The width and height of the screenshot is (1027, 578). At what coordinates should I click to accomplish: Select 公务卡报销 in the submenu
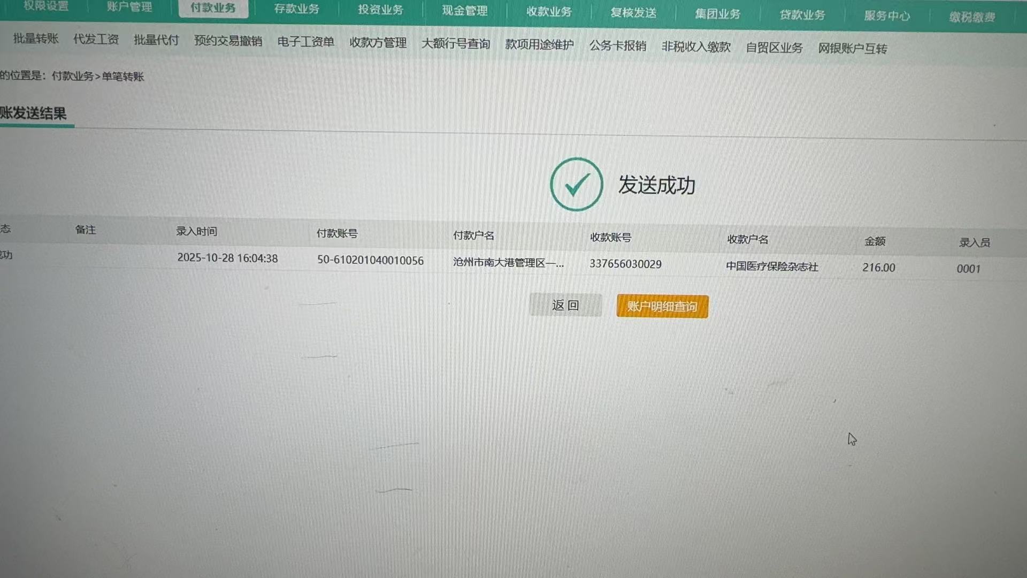point(617,46)
